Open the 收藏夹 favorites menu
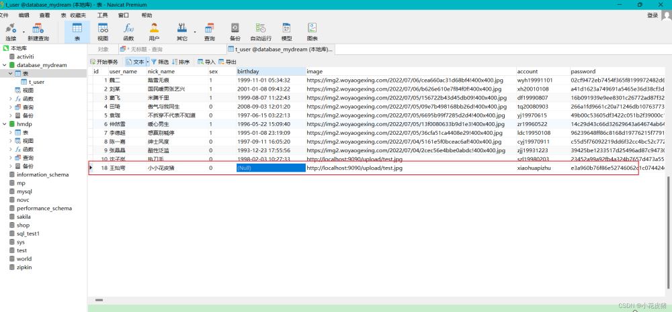 pos(78,15)
